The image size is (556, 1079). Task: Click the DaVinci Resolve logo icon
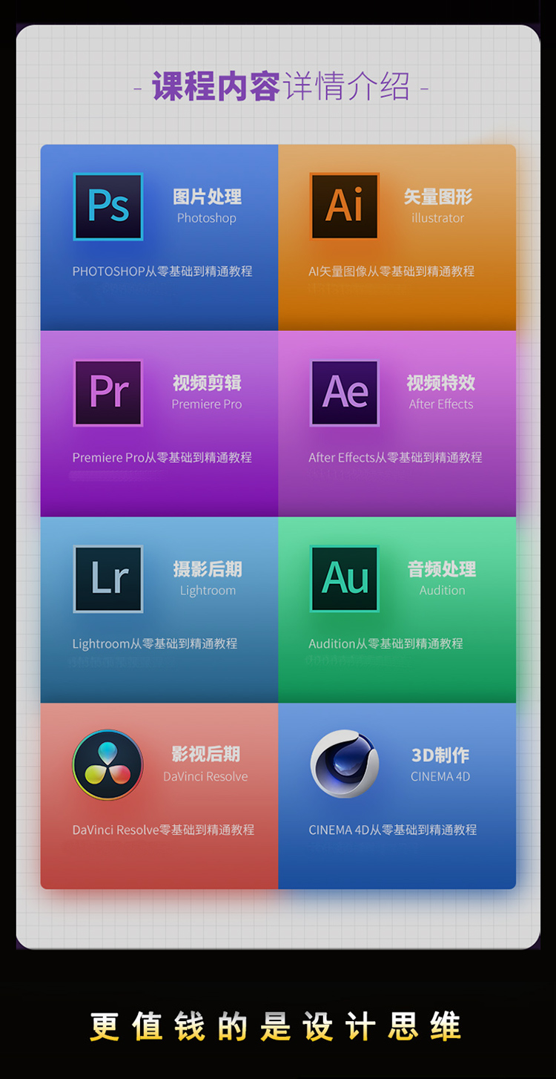(108, 764)
